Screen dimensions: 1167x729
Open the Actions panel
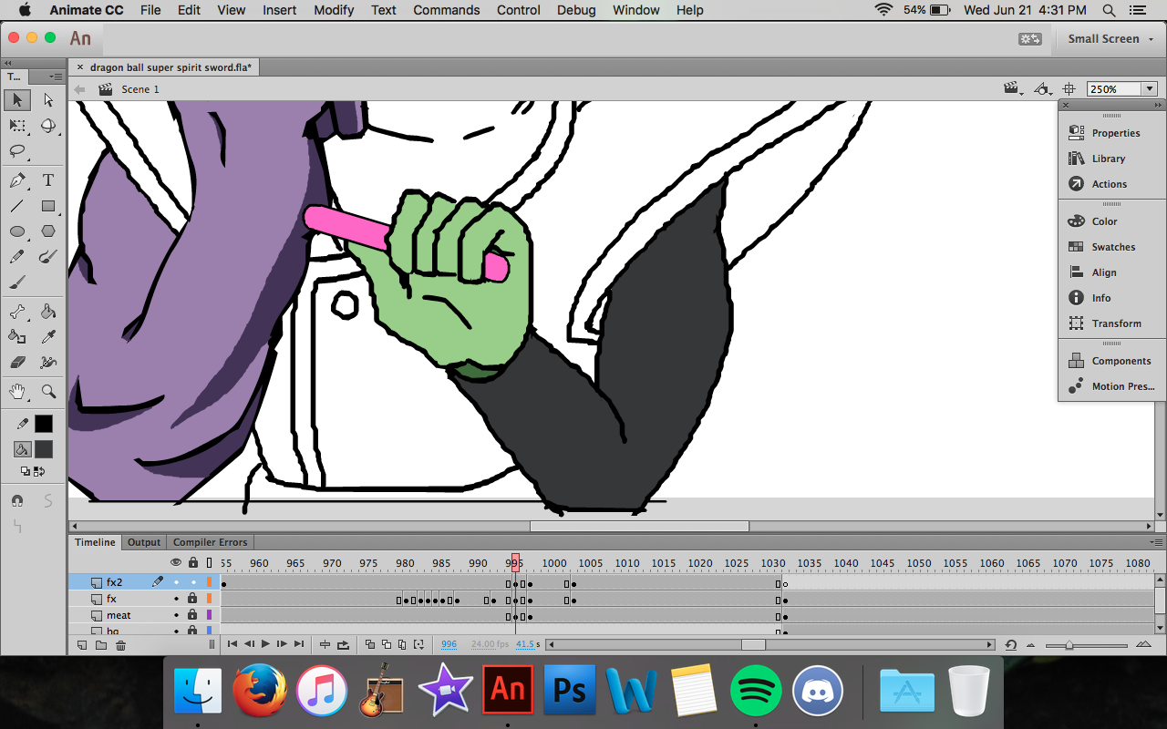tap(1111, 184)
